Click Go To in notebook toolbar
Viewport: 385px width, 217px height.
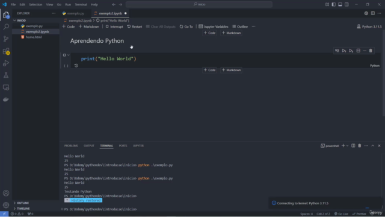(186, 27)
